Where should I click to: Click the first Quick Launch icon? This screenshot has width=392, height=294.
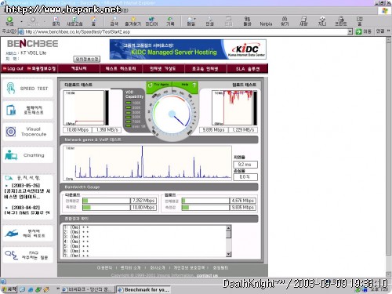23,289
